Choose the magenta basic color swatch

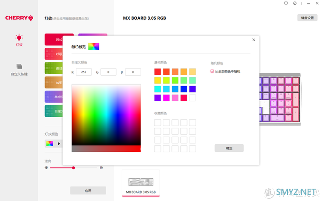click(166, 98)
